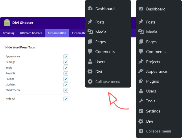Toggle the Tools checkbox
Screen dimensions: 182x138
click(66, 68)
